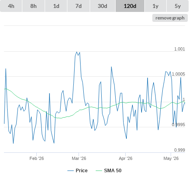
Task: Open the 5y time range view
Action: click(x=178, y=6)
